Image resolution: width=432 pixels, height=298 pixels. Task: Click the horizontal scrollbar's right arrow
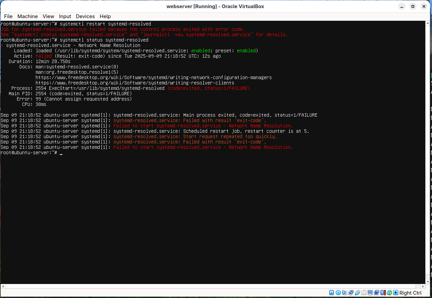pos(423,287)
